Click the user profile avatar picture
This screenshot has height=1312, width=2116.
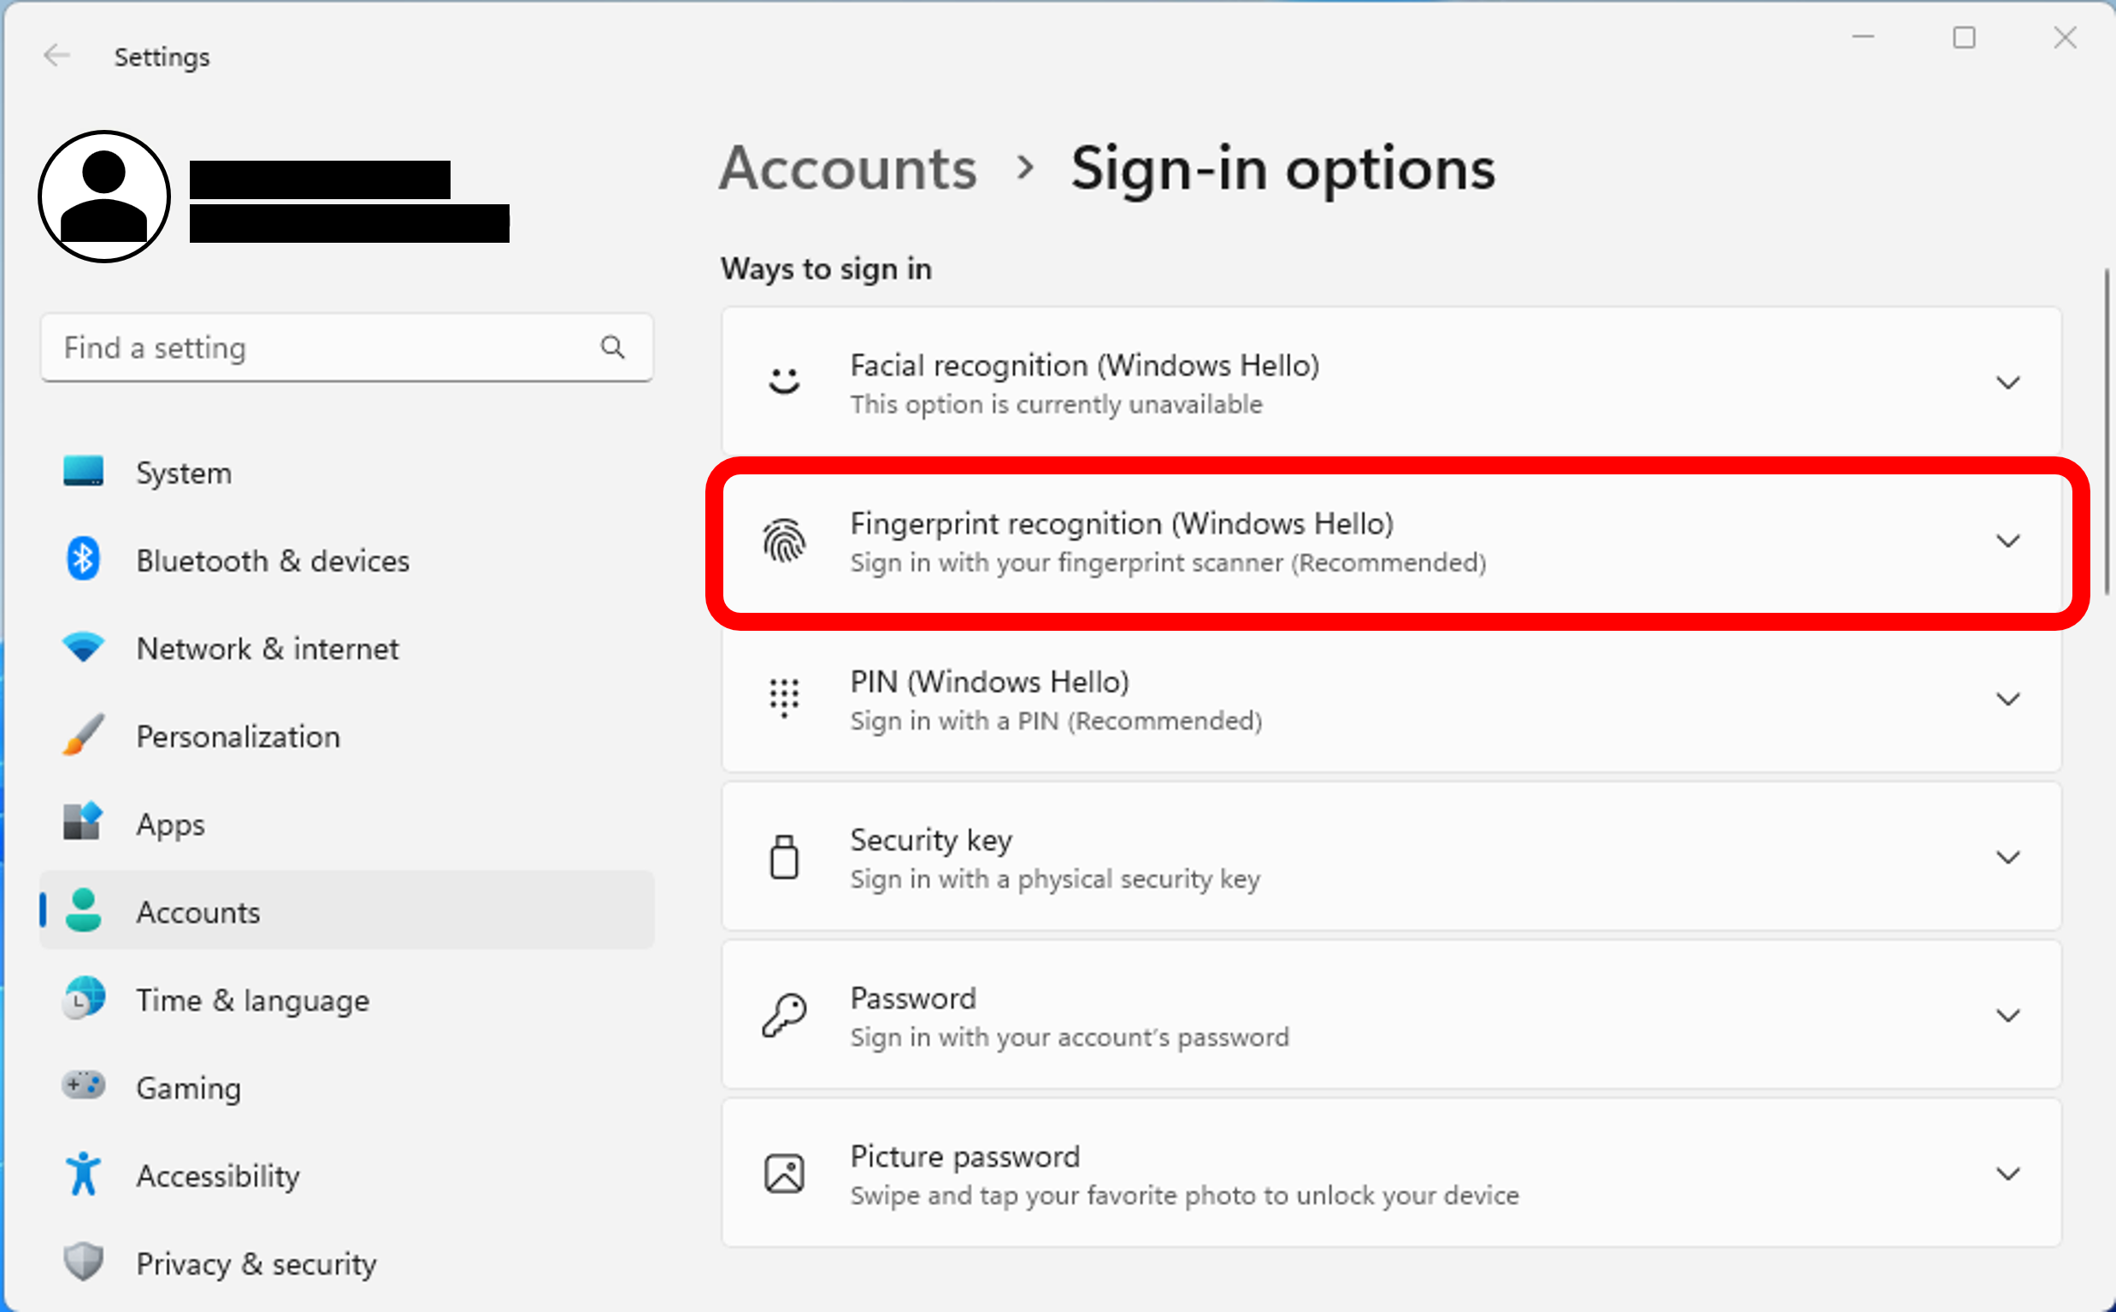tap(104, 197)
